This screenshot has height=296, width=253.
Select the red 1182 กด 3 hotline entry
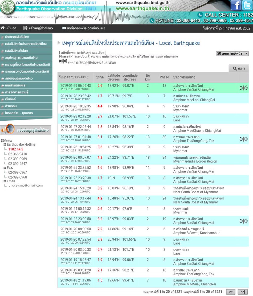click(16, 149)
